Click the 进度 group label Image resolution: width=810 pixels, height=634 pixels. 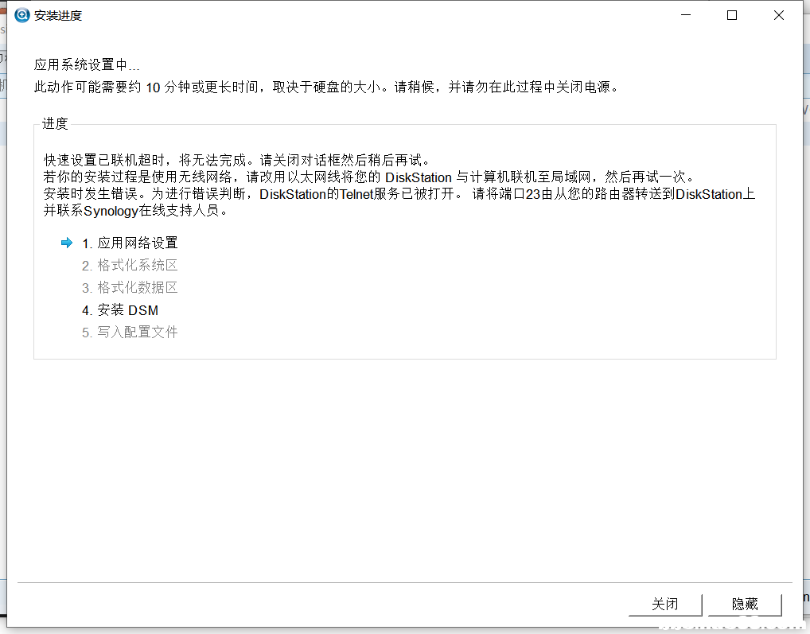point(55,123)
